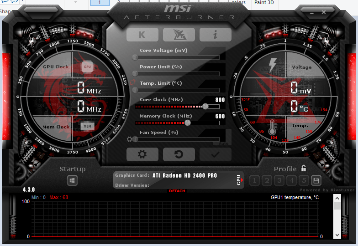
Task: Click the GPU selector arrow tab
Action: (x=239, y=180)
